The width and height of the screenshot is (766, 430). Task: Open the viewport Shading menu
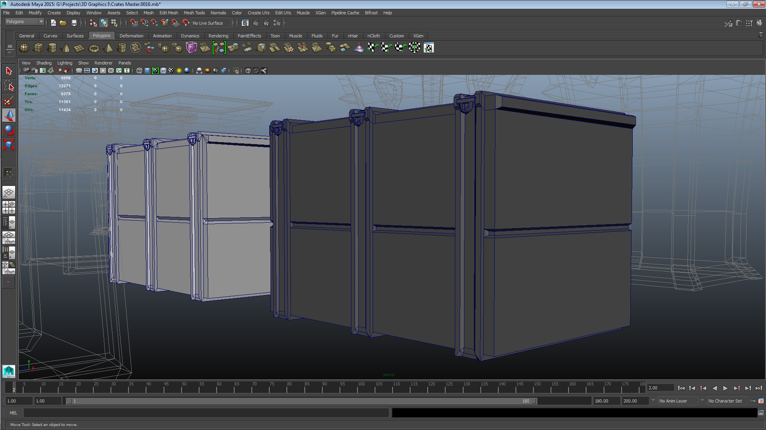click(44, 63)
